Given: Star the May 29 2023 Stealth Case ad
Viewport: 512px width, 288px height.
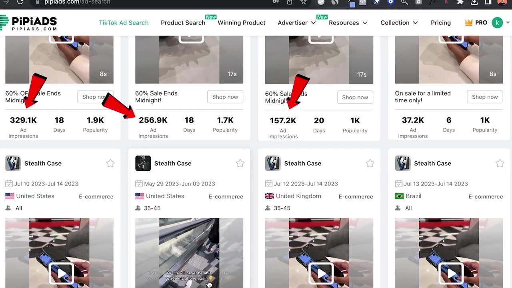Looking at the screenshot, I should point(240,163).
